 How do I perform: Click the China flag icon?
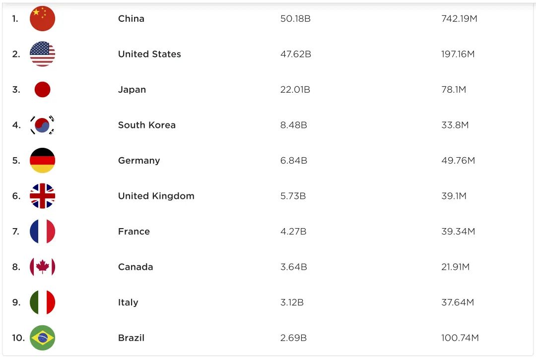[x=42, y=18]
